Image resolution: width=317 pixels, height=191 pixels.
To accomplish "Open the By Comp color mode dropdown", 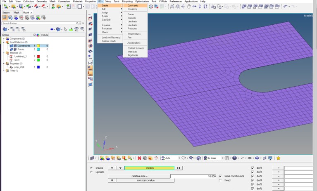I will (x=222, y=158).
